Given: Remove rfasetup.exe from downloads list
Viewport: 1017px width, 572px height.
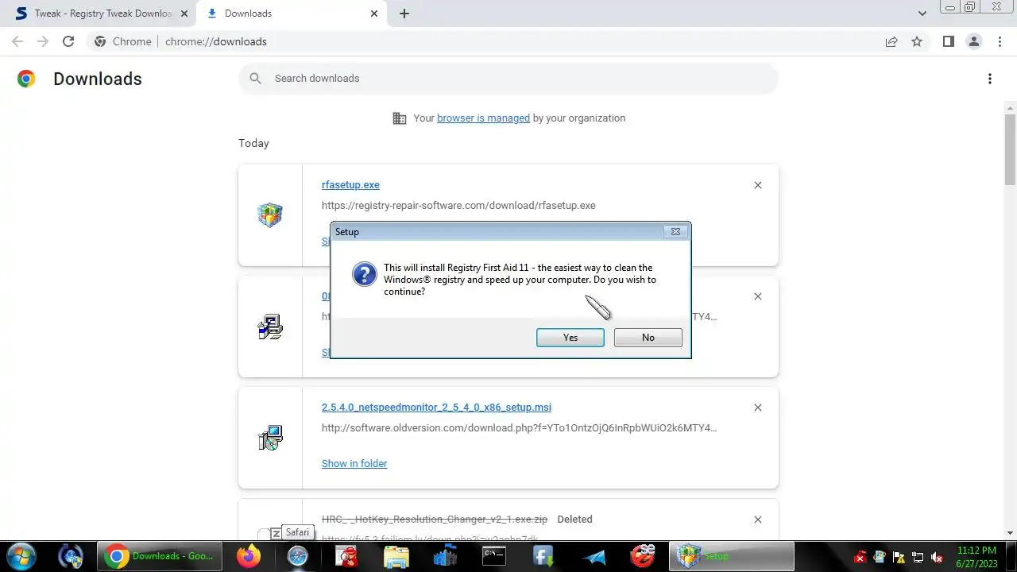Looking at the screenshot, I should 757,185.
